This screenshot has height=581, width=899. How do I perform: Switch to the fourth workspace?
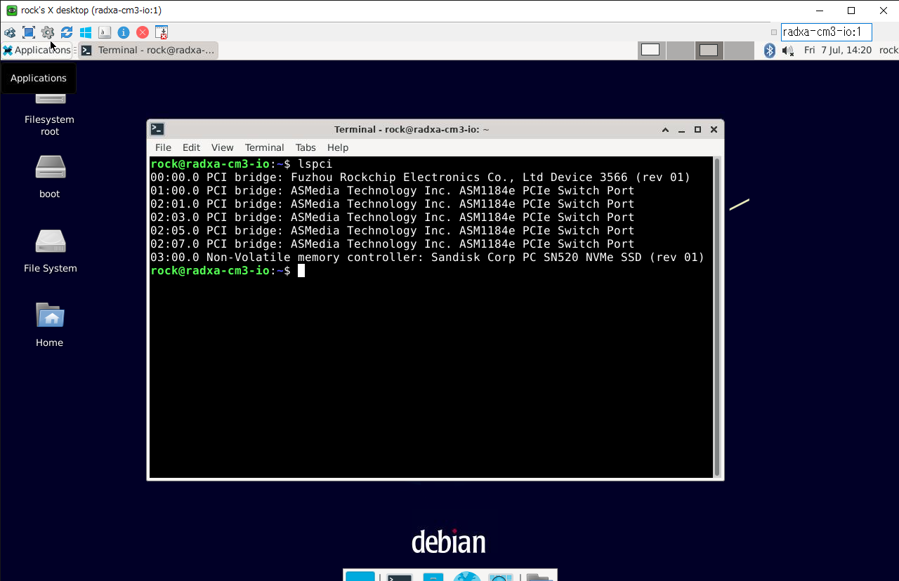(738, 50)
